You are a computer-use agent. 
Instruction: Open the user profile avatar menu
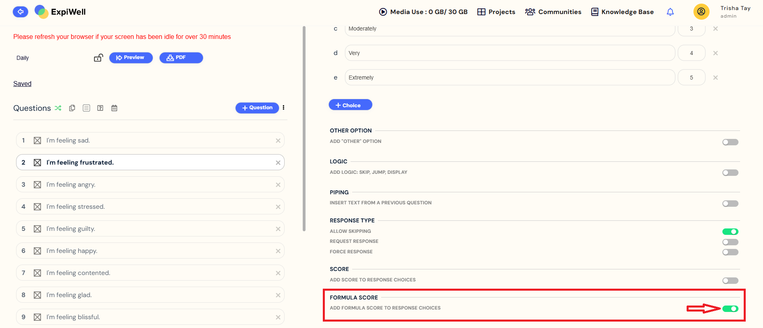[x=701, y=12]
